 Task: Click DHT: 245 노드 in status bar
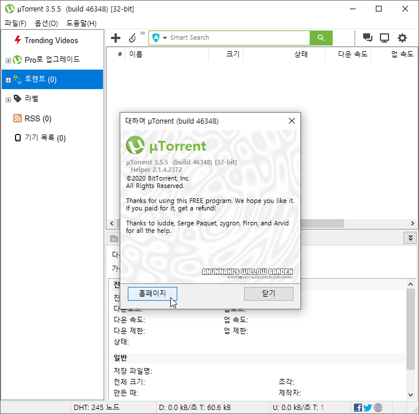coord(97,408)
